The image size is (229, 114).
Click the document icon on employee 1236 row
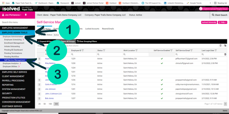click(39, 80)
